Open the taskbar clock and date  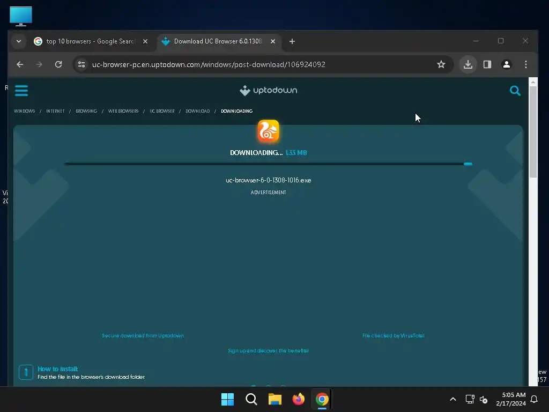tap(511, 399)
